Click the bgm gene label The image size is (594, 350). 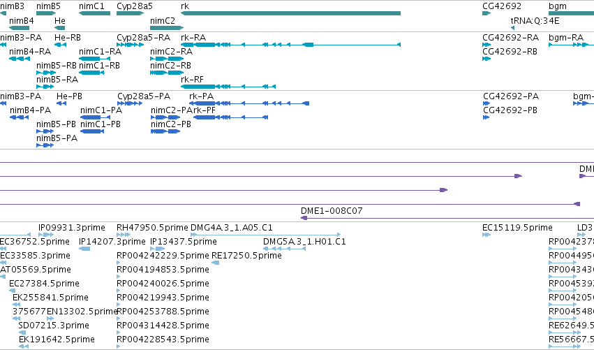(558, 6)
